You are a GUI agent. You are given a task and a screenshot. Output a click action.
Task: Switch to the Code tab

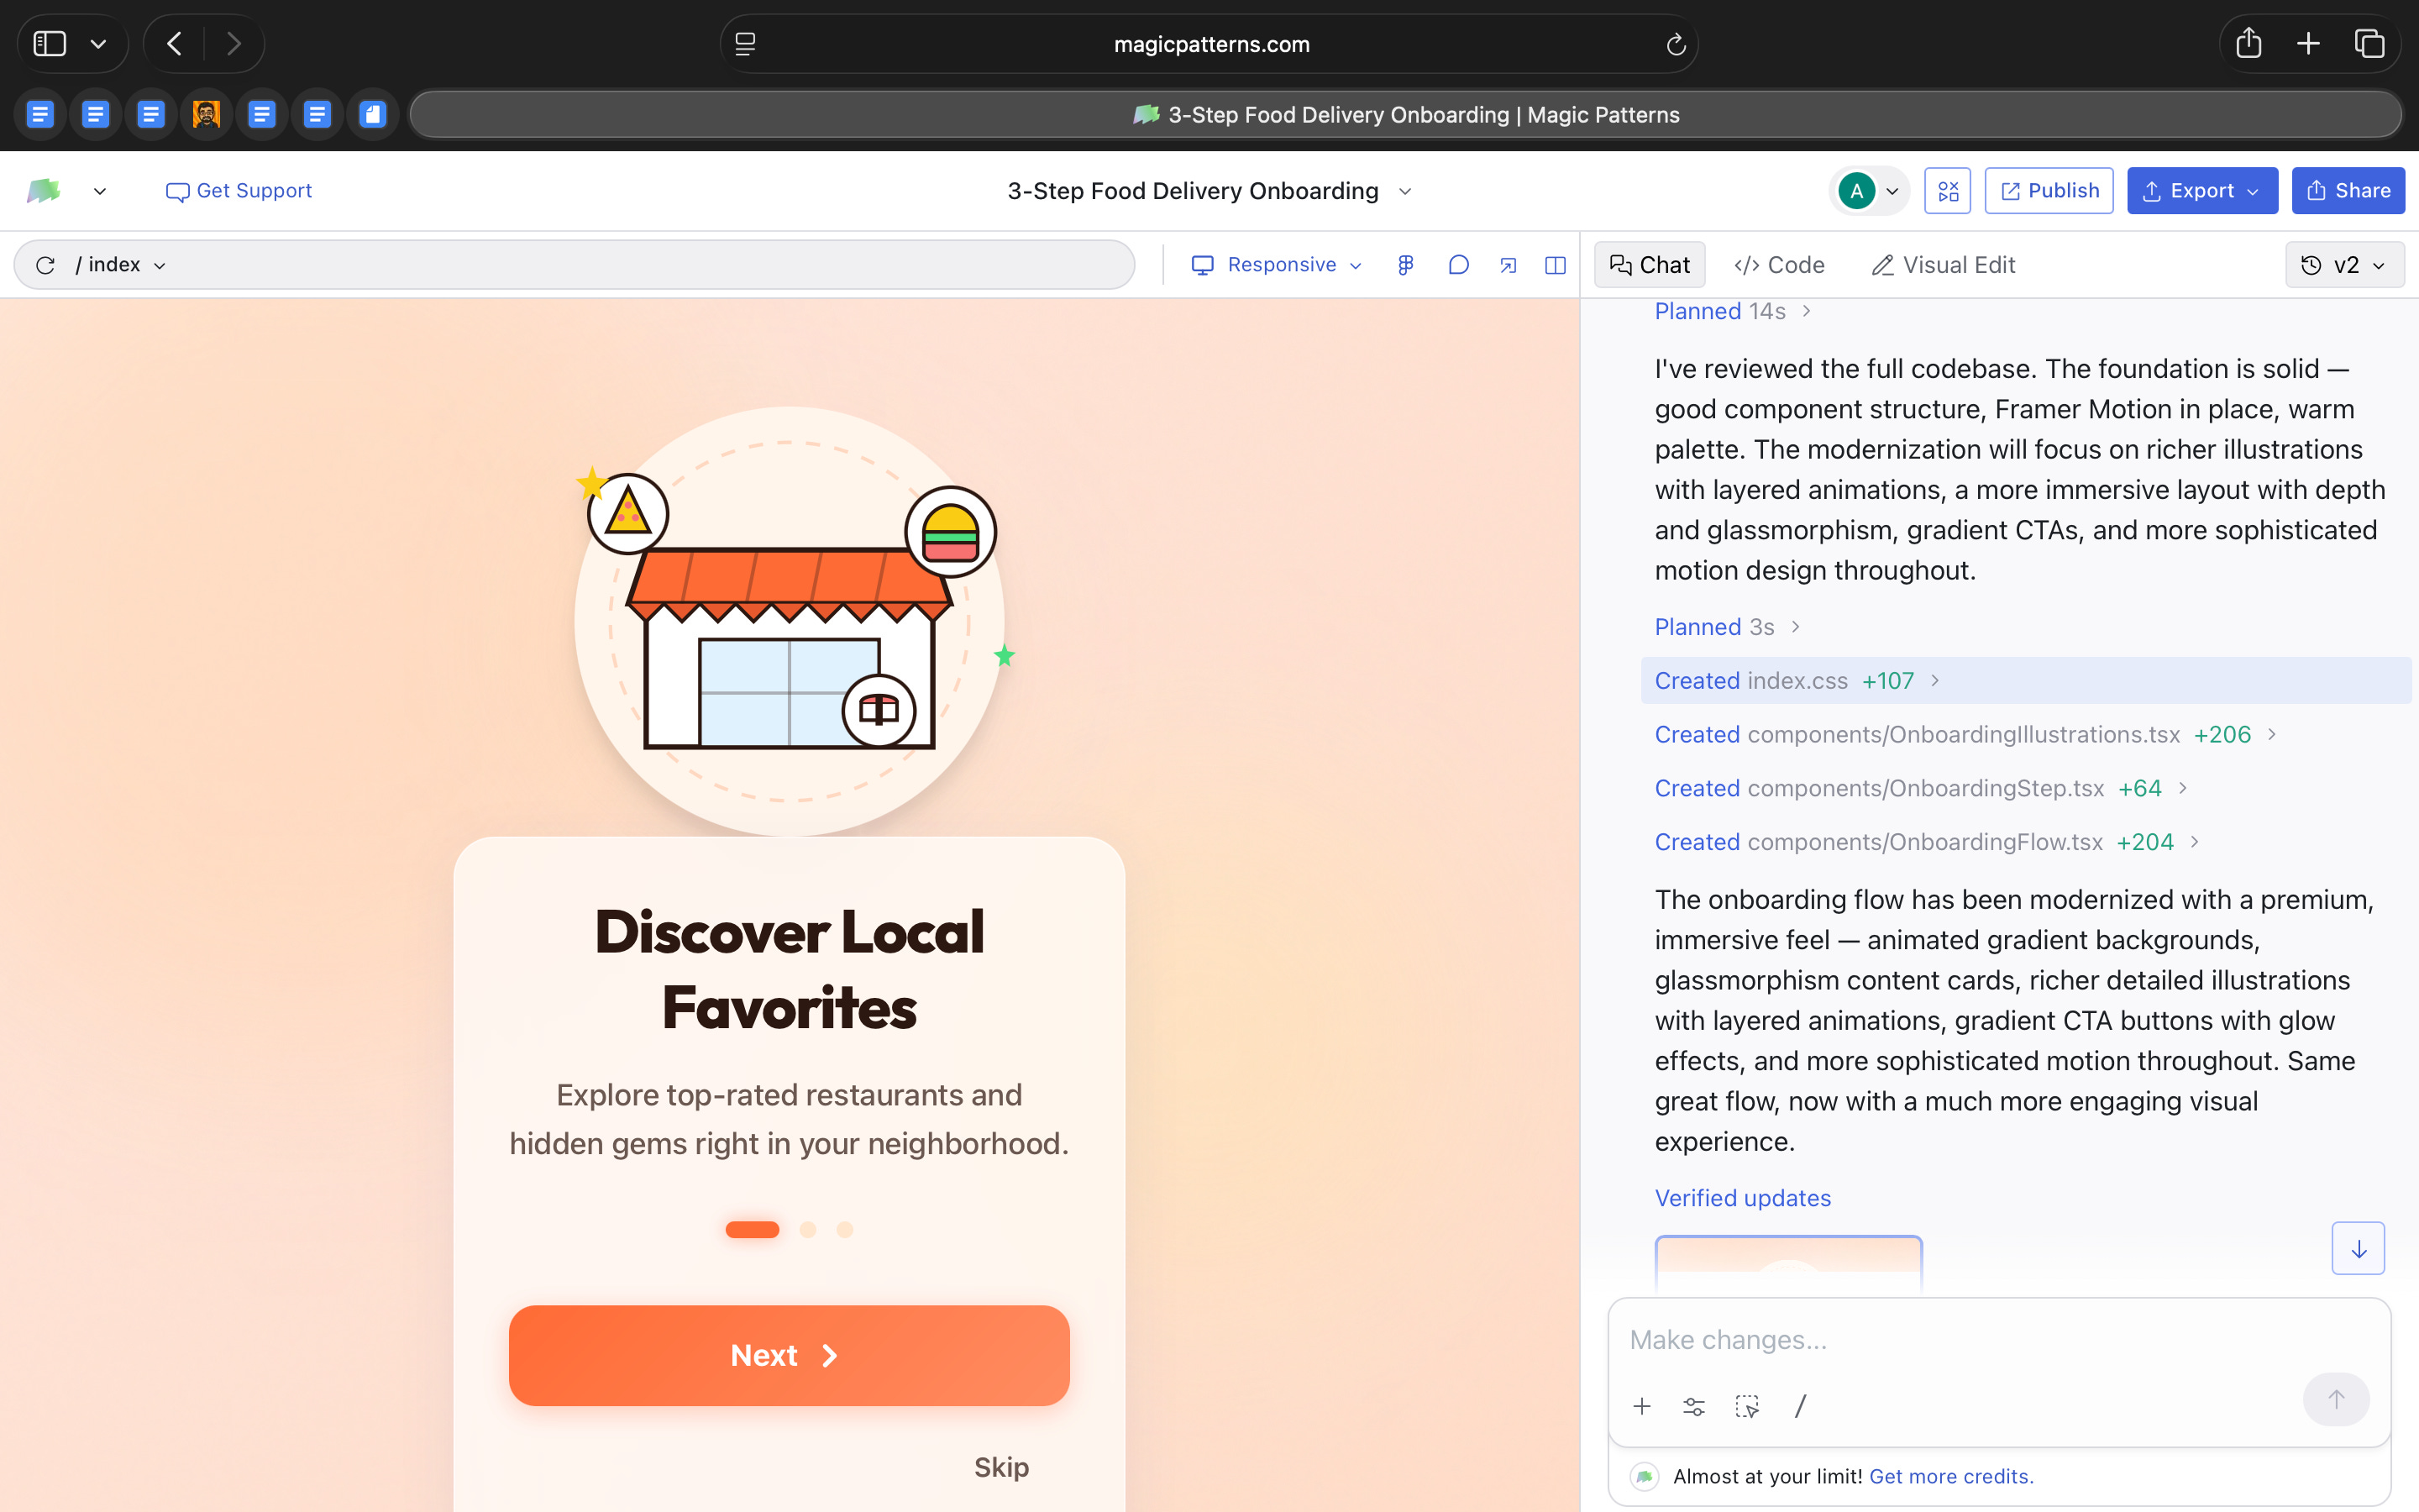[1779, 265]
